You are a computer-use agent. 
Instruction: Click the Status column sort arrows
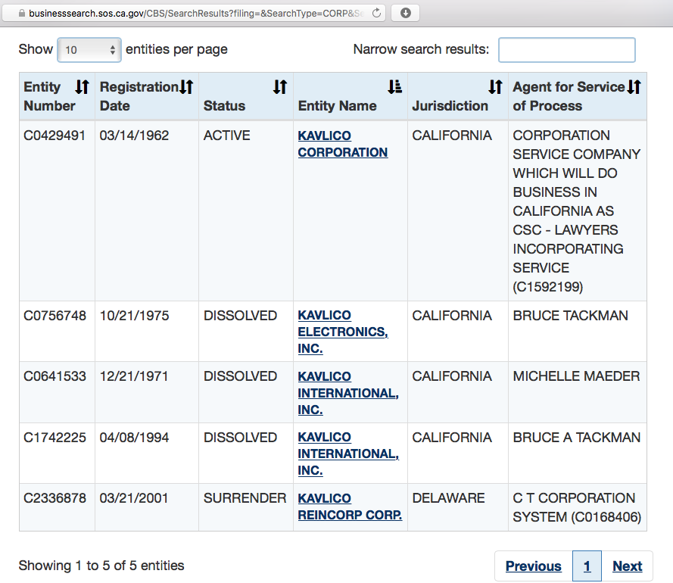click(x=280, y=88)
